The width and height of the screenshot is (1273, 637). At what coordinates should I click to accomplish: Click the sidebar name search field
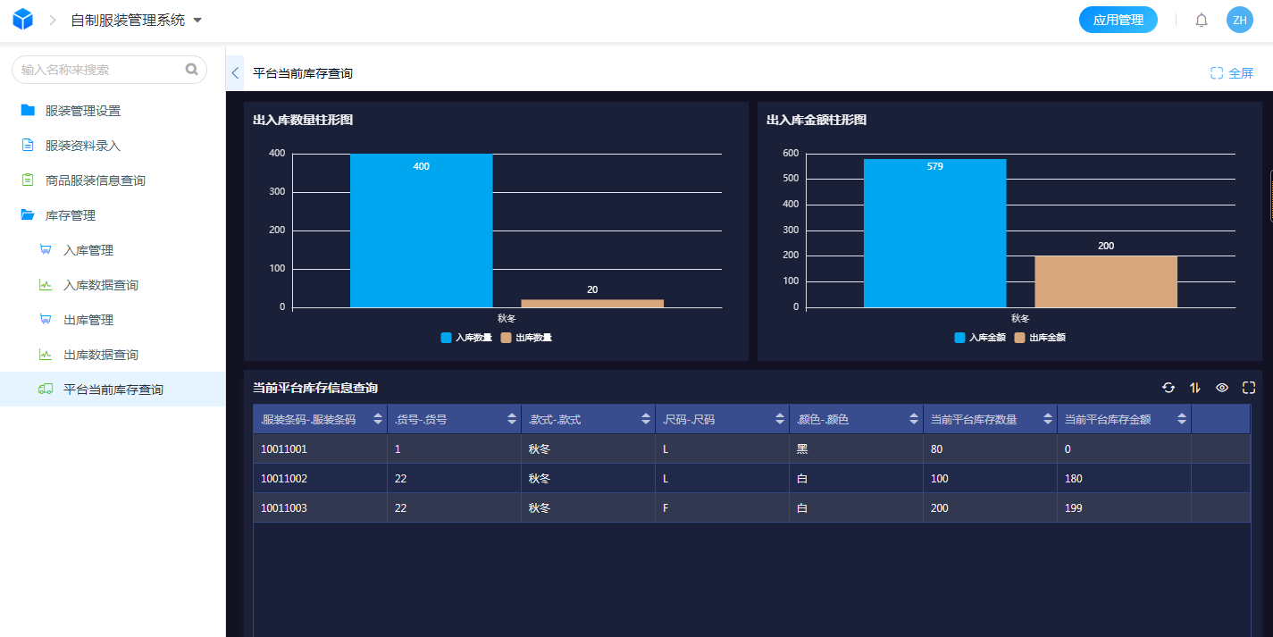pos(98,69)
